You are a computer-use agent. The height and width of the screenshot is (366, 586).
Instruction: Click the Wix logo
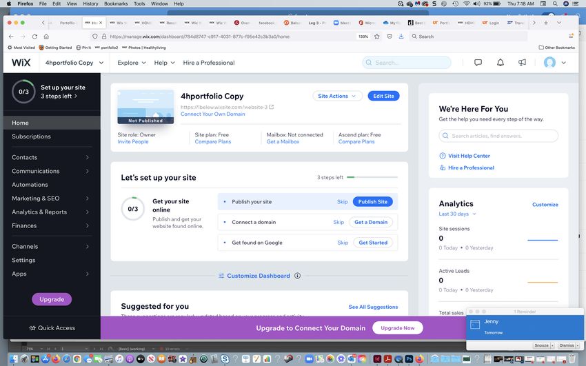pos(21,62)
